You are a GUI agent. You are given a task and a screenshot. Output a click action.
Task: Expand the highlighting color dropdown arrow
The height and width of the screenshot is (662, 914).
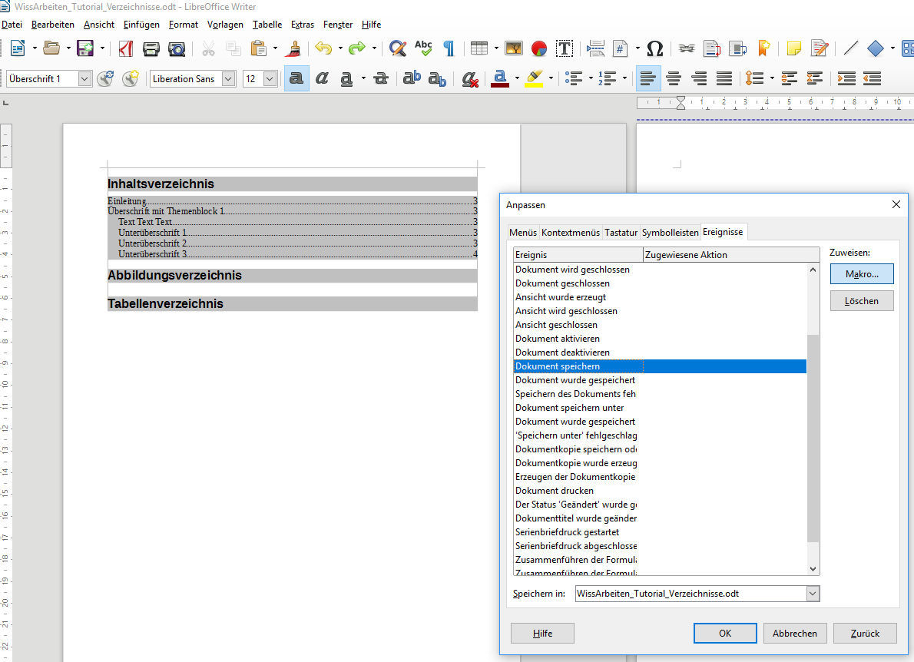551,78
